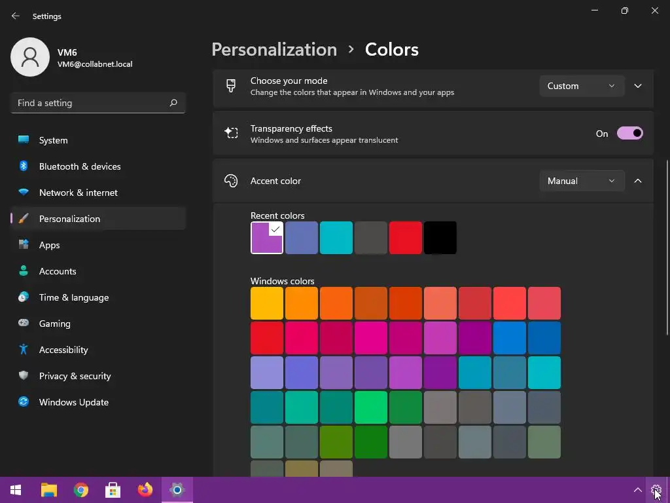Image resolution: width=670 pixels, height=503 pixels.
Task: Click the Time & language clock icon
Action: point(24,297)
